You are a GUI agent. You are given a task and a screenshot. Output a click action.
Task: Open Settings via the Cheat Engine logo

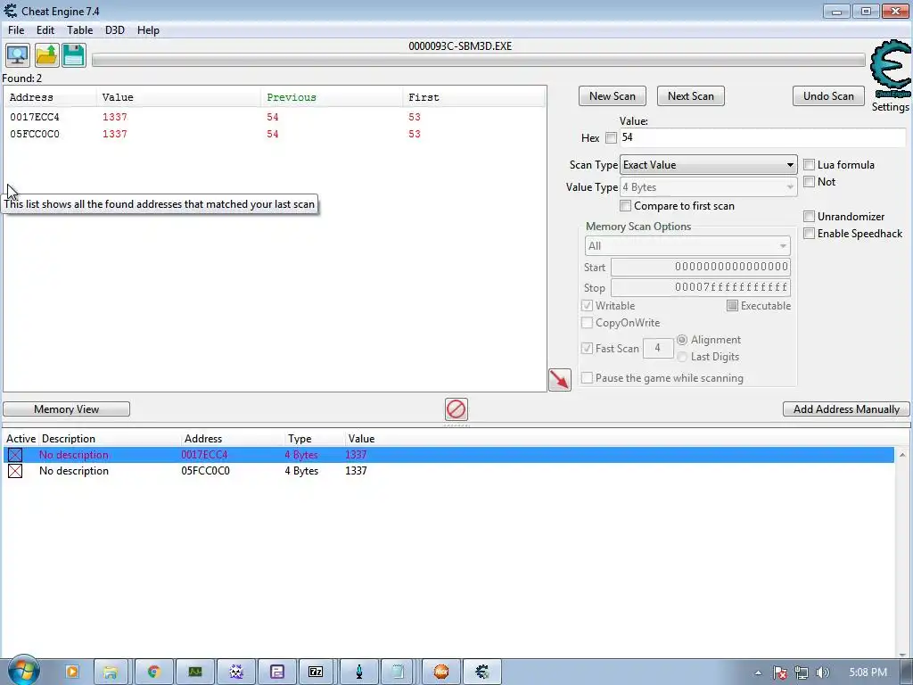coord(890,70)
